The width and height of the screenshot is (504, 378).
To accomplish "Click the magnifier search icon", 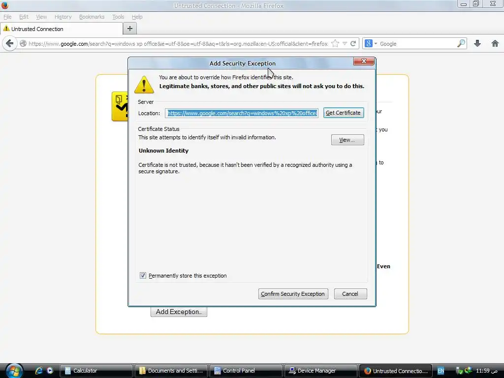I will click(x=461, y=43).
